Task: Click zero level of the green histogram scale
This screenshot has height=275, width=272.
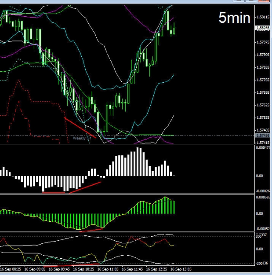Action: point(259,213)
